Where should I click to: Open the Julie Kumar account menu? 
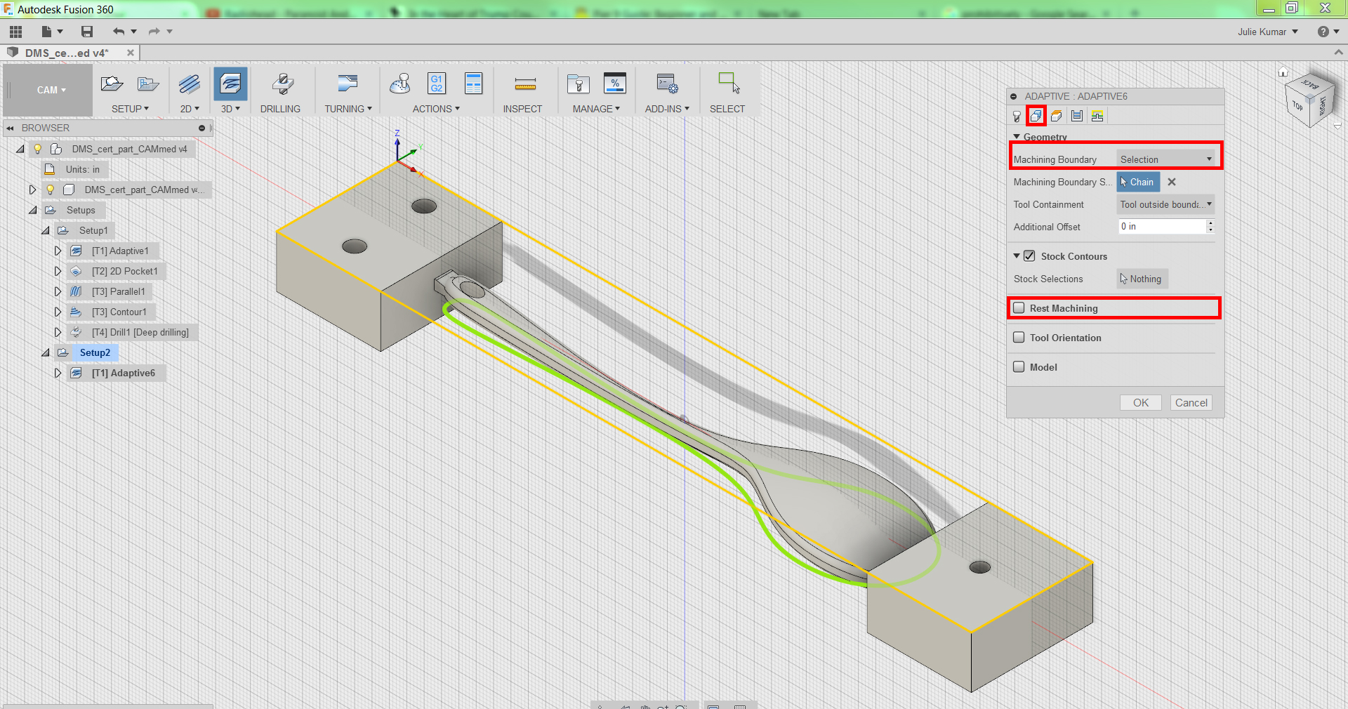1268,32
